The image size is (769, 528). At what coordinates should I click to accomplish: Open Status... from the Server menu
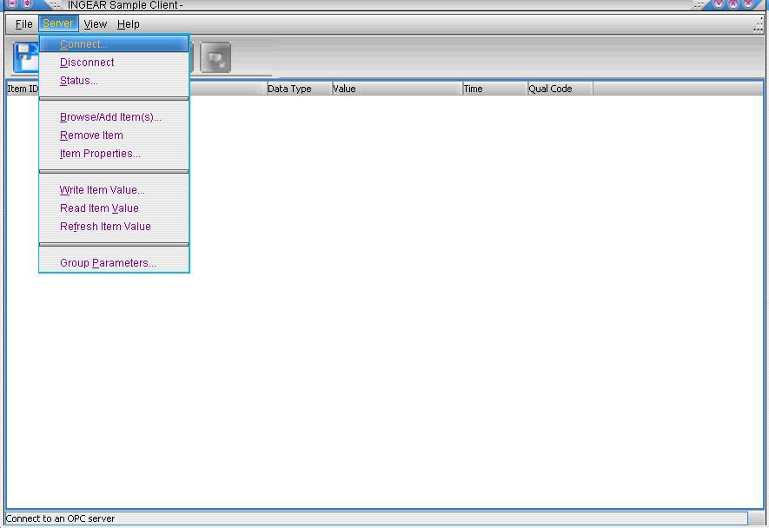114,81
